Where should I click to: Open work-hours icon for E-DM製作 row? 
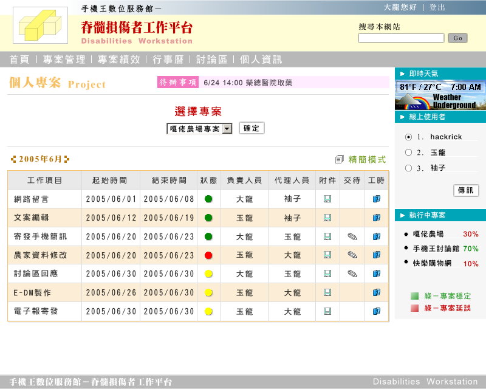point(376,293)
